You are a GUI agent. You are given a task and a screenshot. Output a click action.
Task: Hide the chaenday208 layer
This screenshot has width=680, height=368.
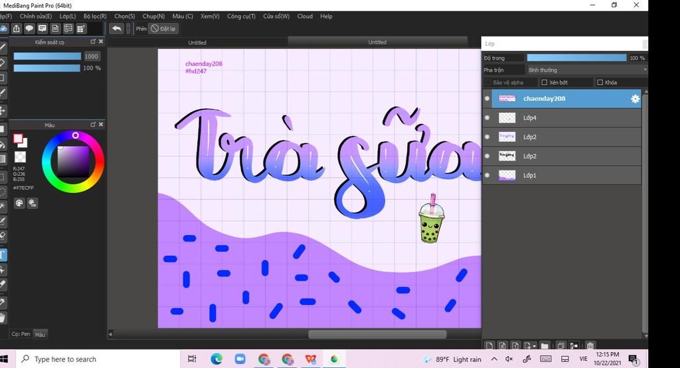(x=487, y=99)
